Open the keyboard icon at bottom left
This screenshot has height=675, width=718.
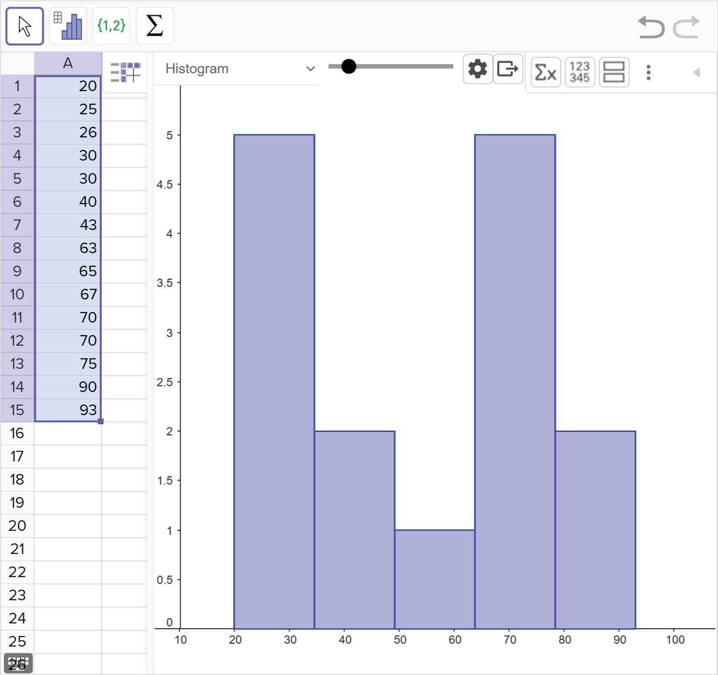pos(18,664)
